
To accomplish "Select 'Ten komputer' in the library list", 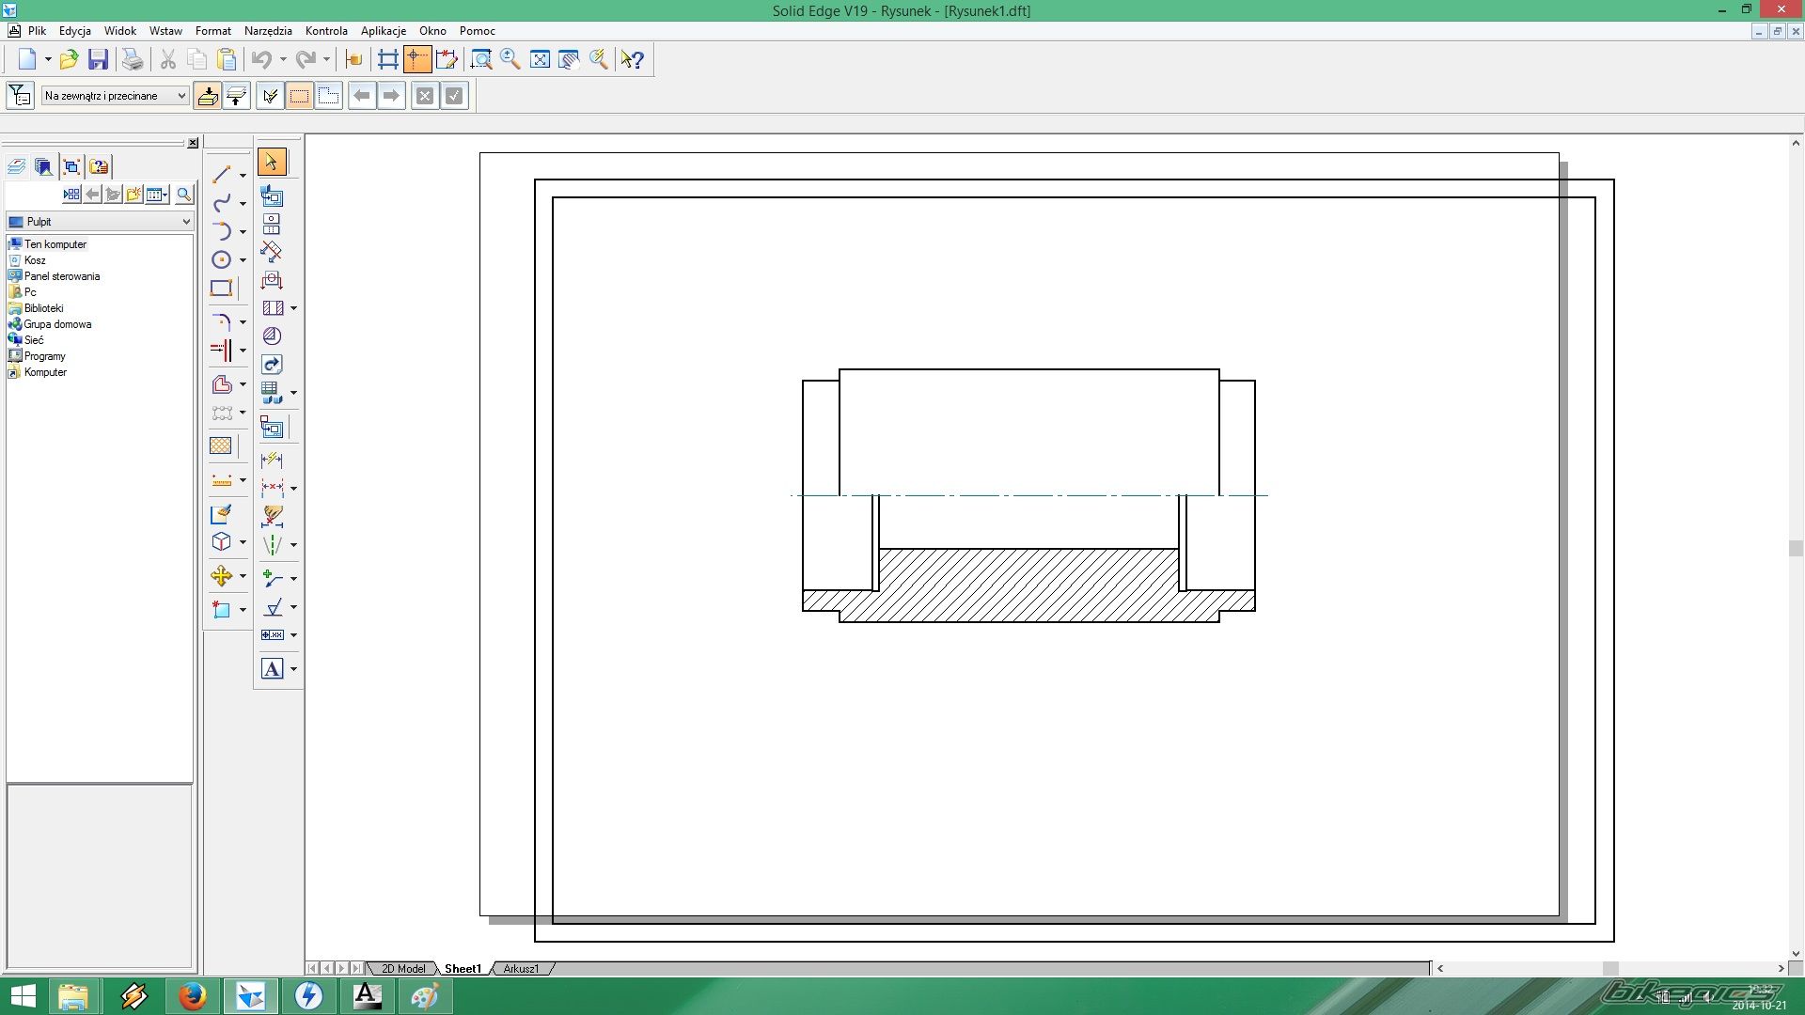I will [55, 244].
